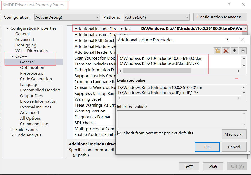Click the 确定 button
Image resolution: width=251 pixels, height=175 pixels.
[x=189, y=166]
